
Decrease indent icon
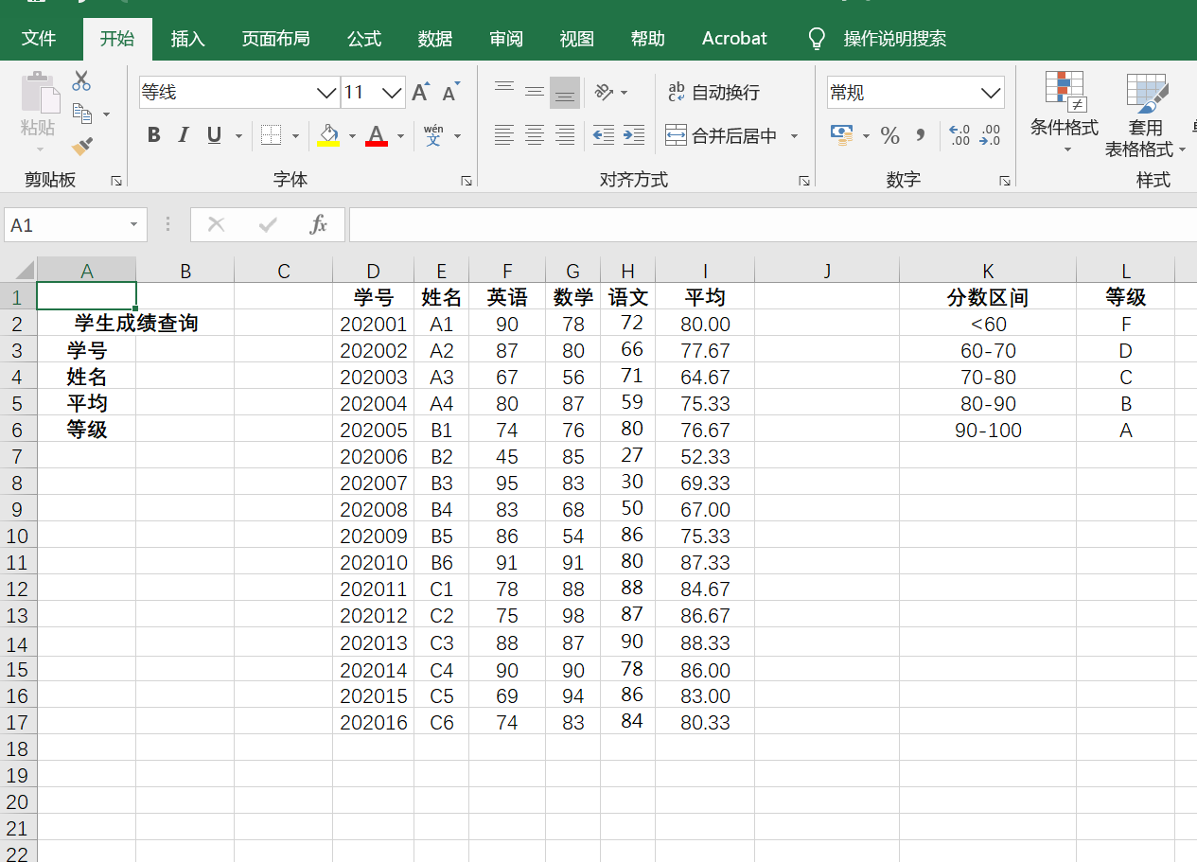pos(603,135)
